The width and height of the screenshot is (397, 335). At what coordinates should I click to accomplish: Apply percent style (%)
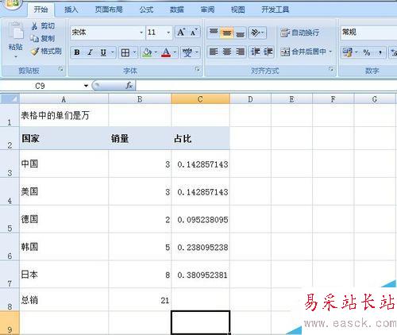tap(367, 52)
